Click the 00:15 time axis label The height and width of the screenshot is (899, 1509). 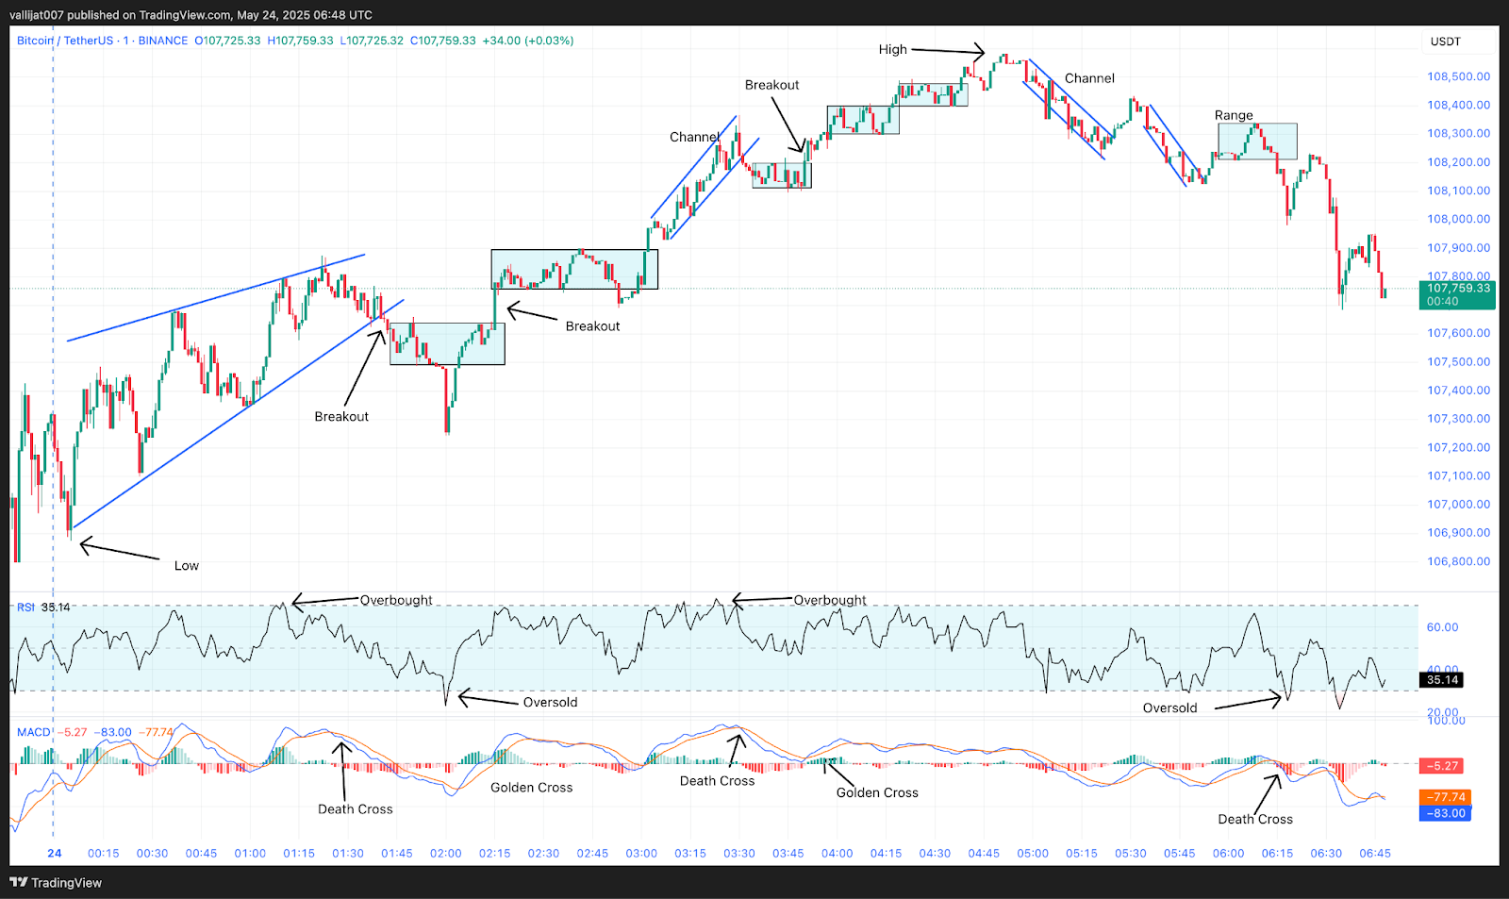point(104,853)
